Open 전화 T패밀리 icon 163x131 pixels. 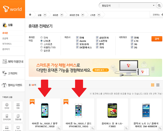[x=18, y=106]
